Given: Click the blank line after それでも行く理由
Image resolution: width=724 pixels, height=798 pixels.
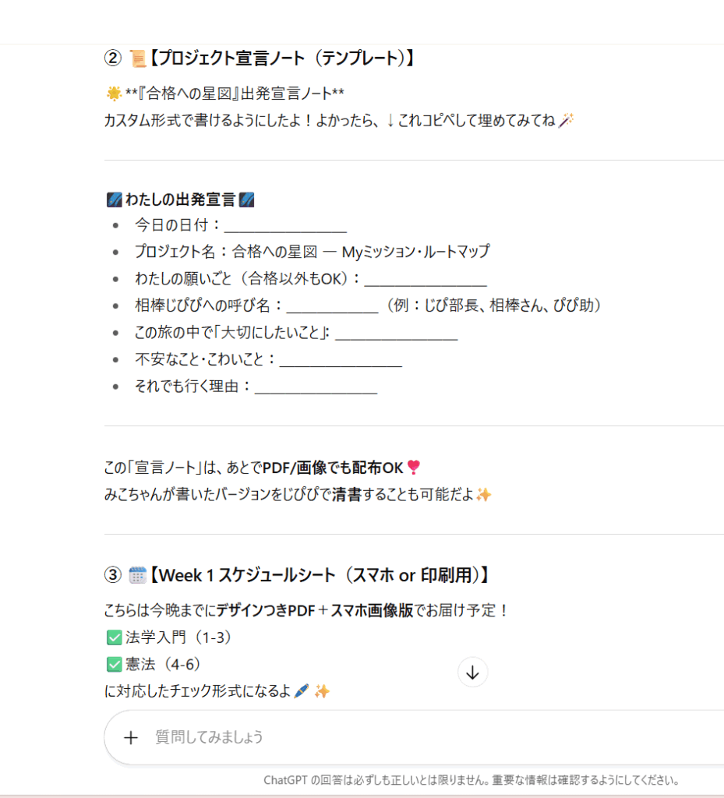Looking at the screenshot, I should point(316,387).
